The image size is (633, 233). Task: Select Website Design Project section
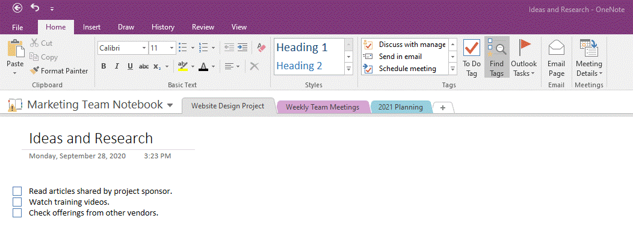click(x=227, y=106)
